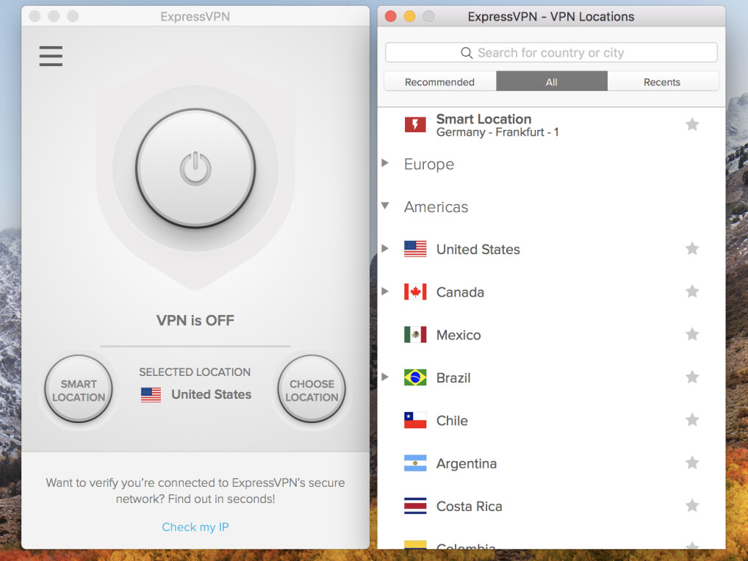This screenshot has height=561, width=748.
Task: Focus the Search for country or city field
Action: [552, 52]
